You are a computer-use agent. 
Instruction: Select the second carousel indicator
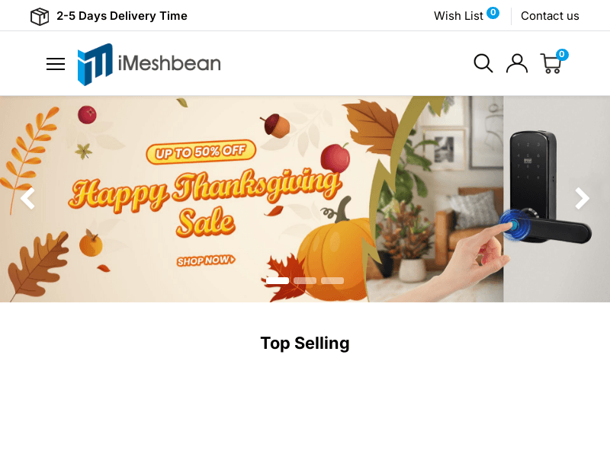pyautogui.click(x=305, y=280)
